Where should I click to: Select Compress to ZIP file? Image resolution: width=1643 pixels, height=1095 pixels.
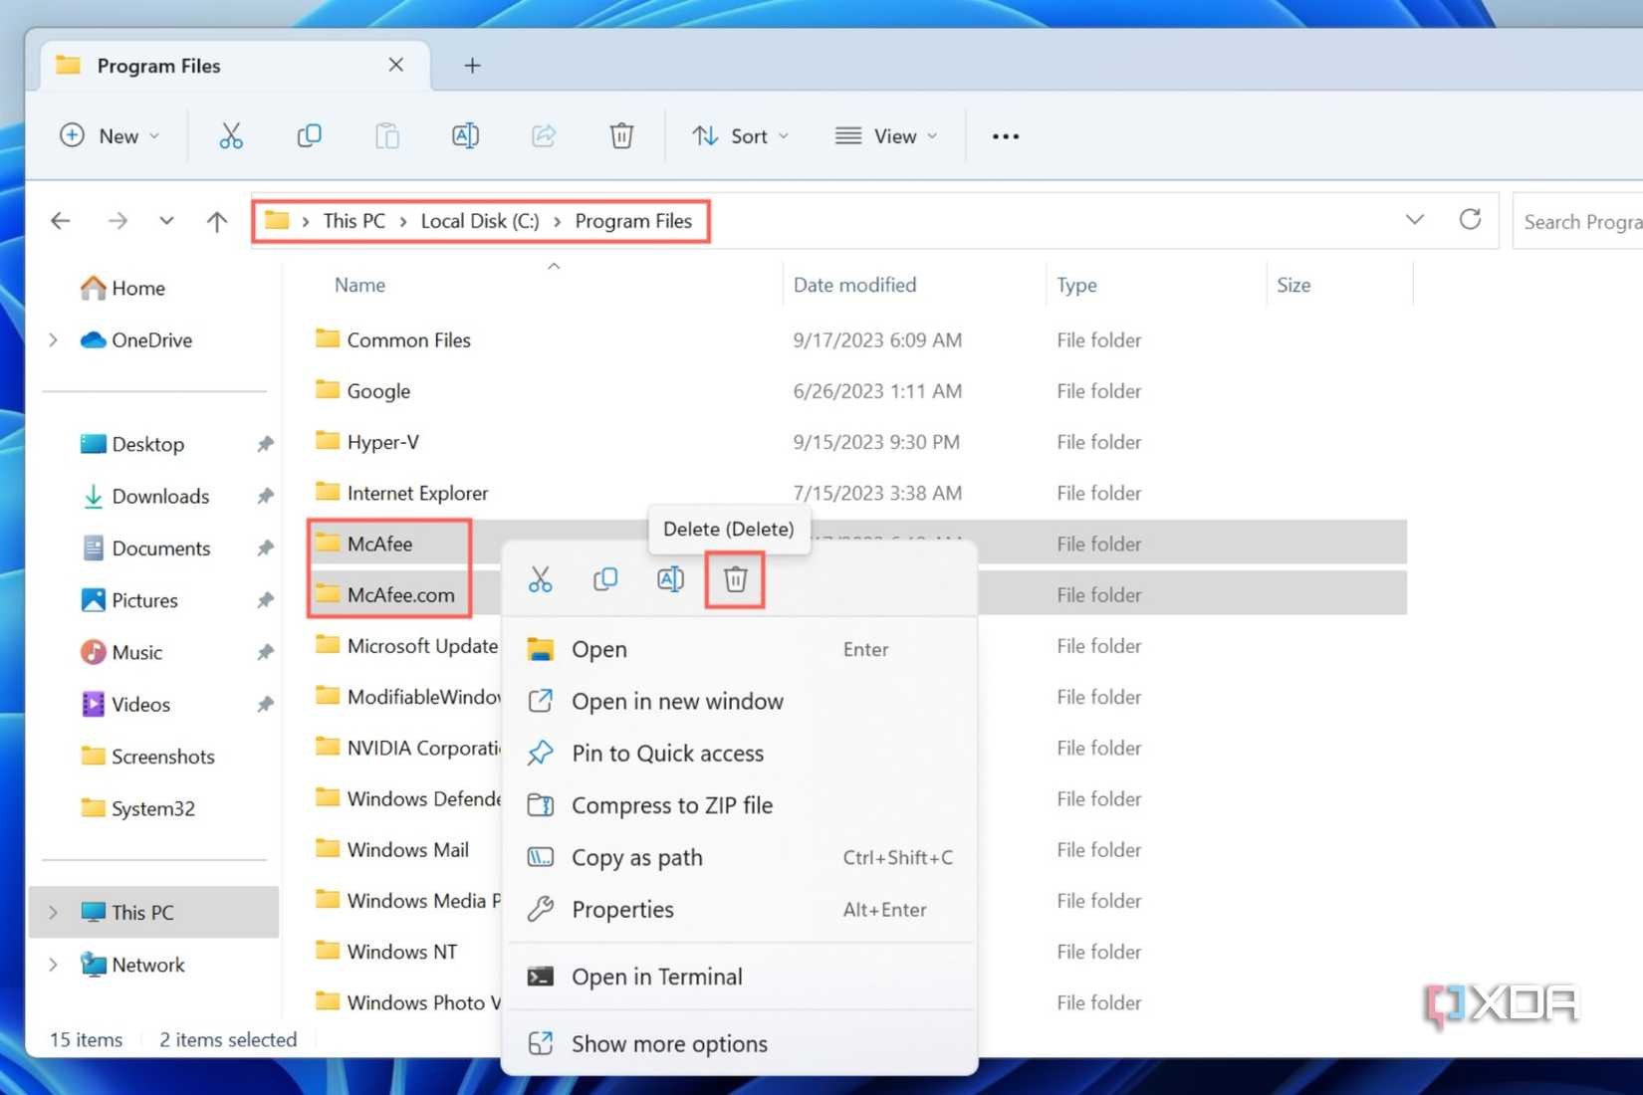pos(671,805)
